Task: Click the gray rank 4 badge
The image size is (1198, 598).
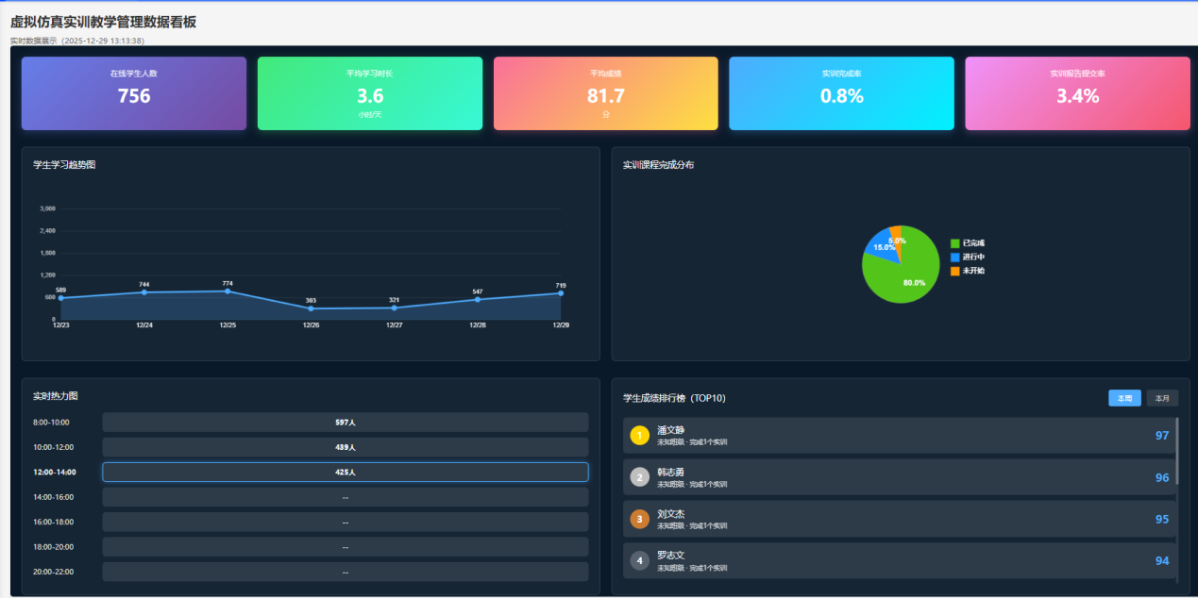Action: (x=639, y=560)
